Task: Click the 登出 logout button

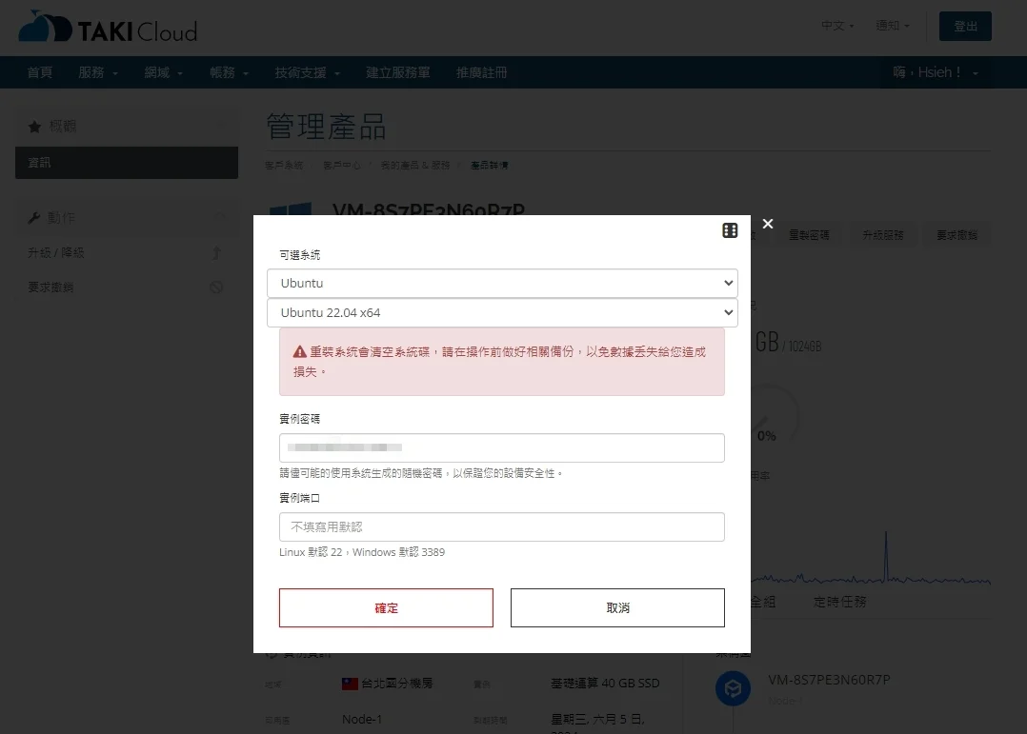Action: pyautogui.click(x=965, y=27)
